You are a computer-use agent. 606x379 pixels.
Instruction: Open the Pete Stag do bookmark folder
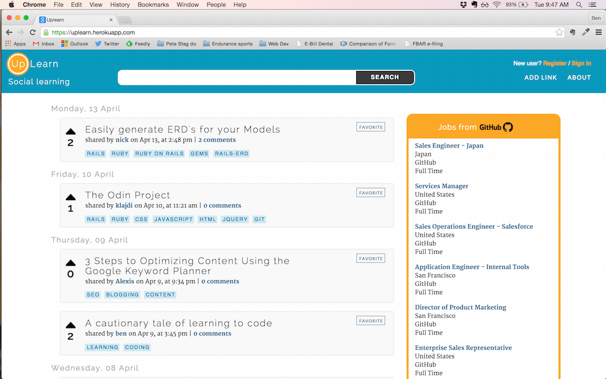coord(176,44)
